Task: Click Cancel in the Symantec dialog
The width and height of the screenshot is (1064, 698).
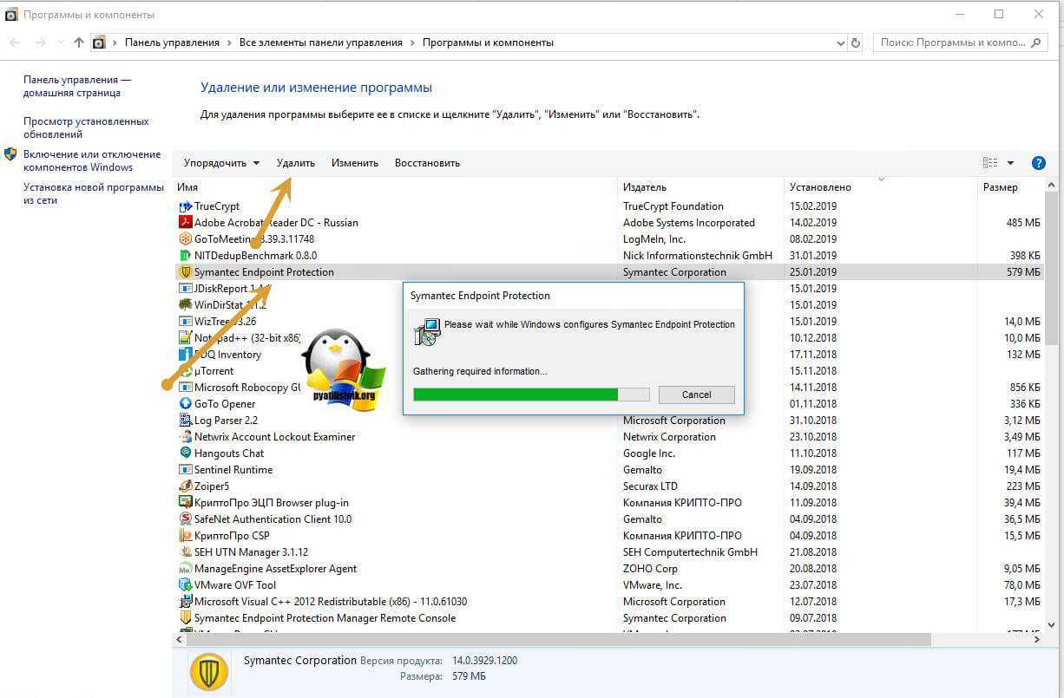Action: 696,395
